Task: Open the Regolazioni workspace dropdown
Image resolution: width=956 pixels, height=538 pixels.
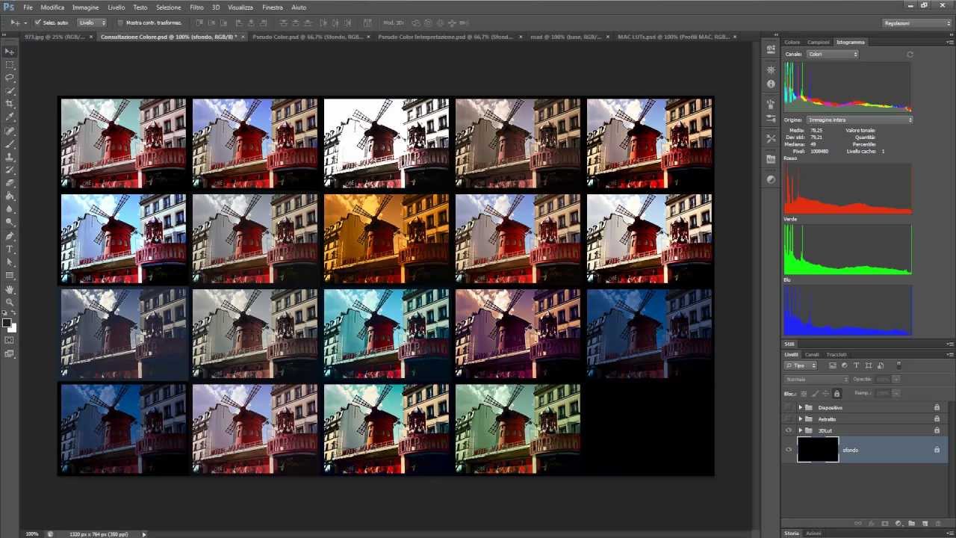Action: pyautogui.click(x=916, y=23)
